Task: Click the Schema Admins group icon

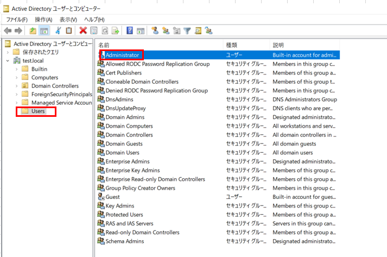Action: (101, 241)
